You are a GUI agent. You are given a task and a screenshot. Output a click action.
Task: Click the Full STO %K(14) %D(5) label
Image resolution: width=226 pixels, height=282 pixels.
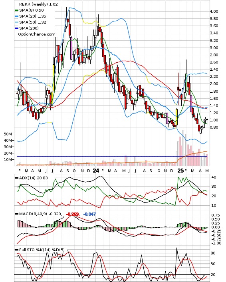(x=42, y=250)
